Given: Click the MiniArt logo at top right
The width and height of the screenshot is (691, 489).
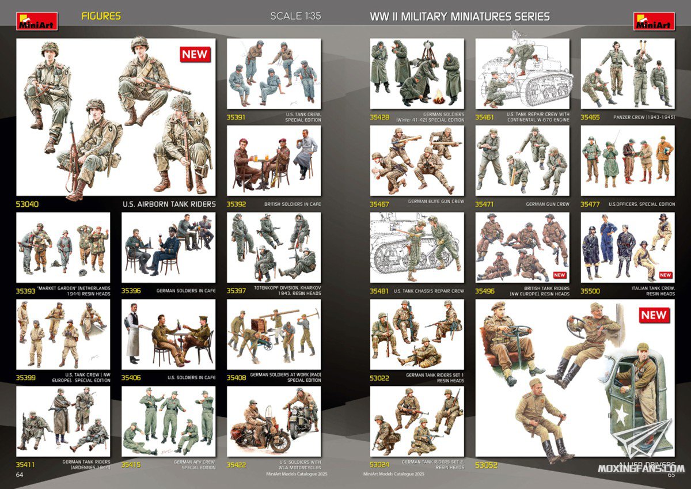Looking at the screenshot, I should pyautogui.click(x=654, y=21).
